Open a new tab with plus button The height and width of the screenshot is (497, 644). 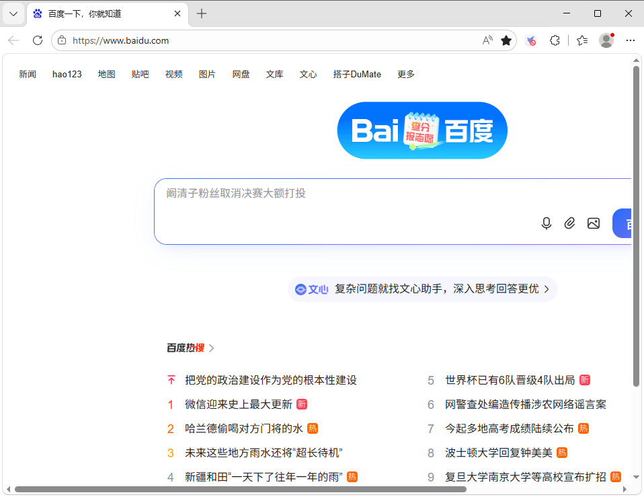point(201,13)
